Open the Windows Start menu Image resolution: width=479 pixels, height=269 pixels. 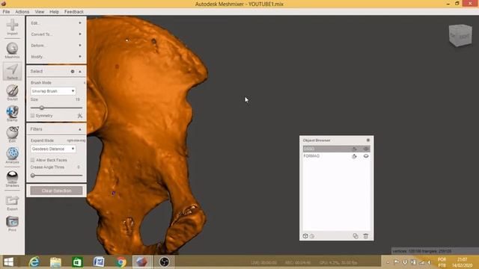pos(8,262)
